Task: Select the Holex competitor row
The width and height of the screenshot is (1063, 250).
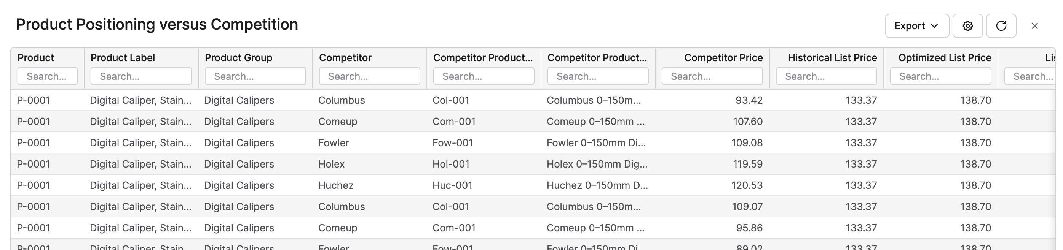Action: click(x=533, y=164)
